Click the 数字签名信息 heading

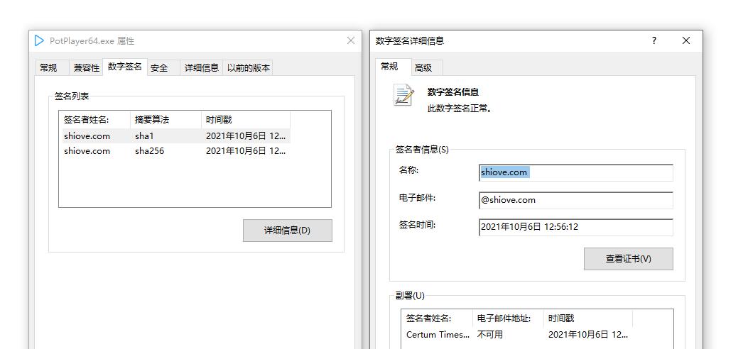(x=453, y=92)
